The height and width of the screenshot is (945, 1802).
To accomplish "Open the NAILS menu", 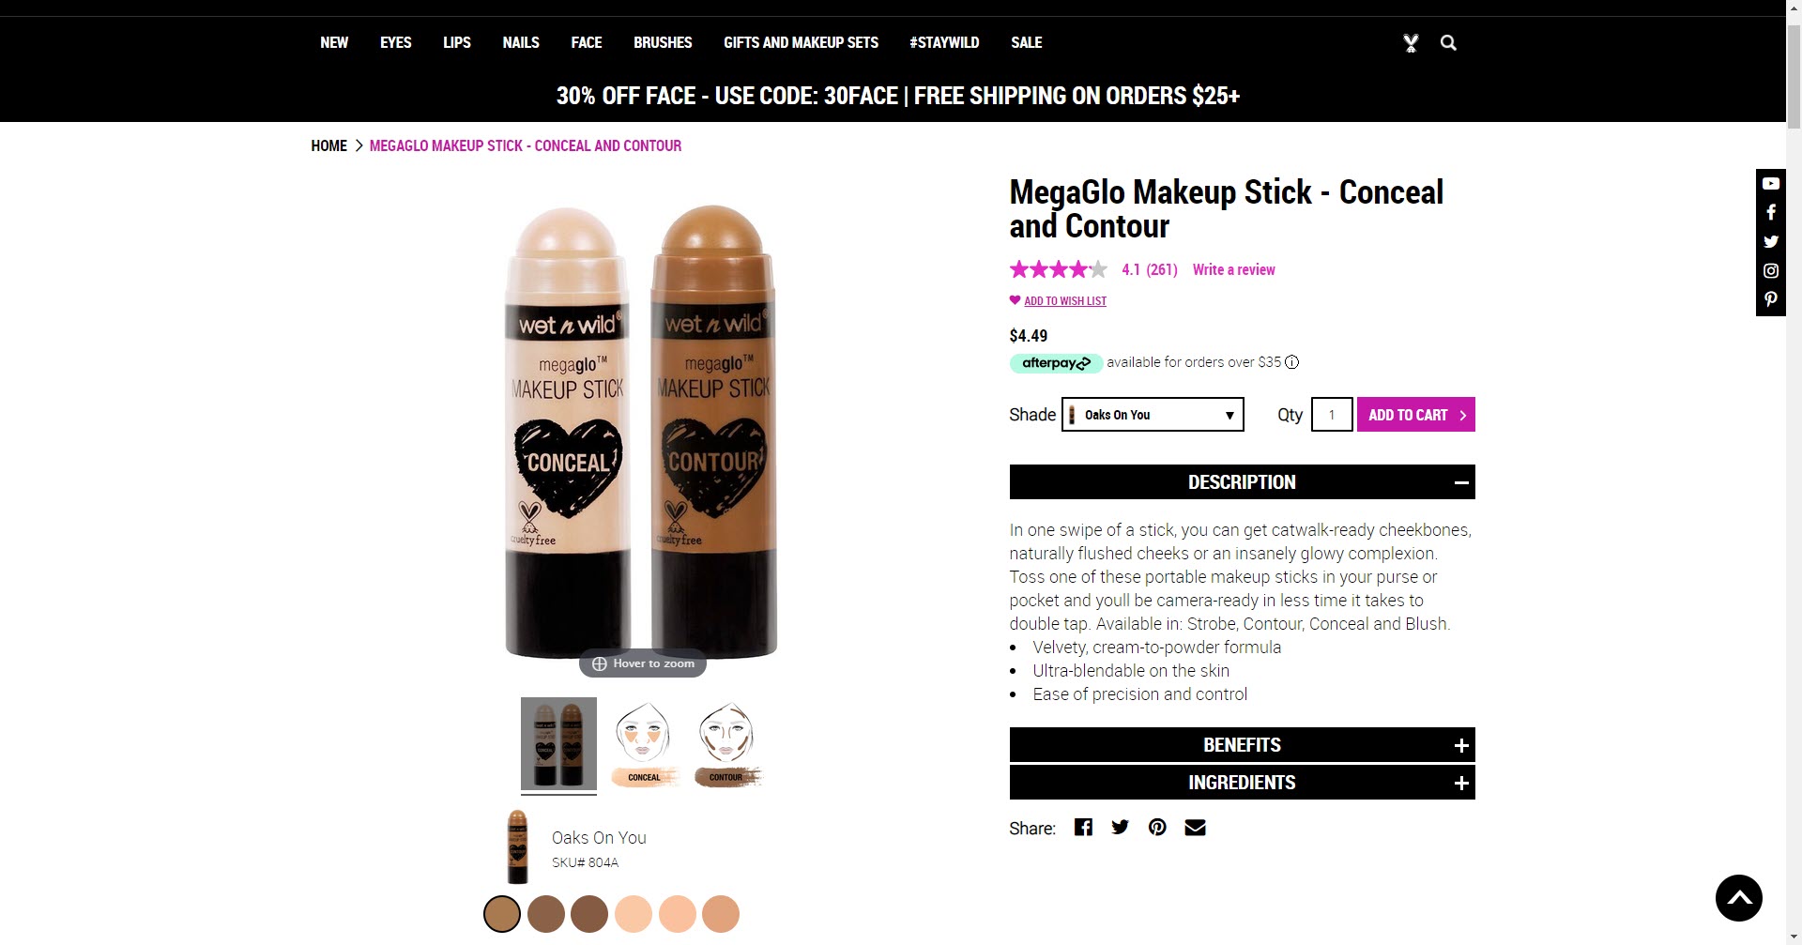I will (x=521, y=42).
